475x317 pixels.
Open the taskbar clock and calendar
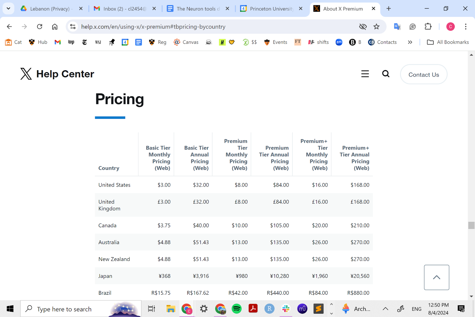click(x=438, y=309)
